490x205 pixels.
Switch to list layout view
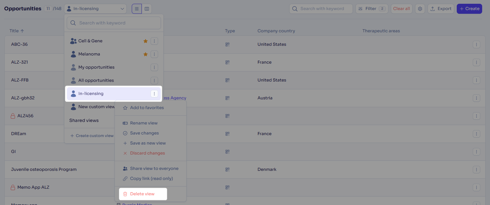coord(137,9)
